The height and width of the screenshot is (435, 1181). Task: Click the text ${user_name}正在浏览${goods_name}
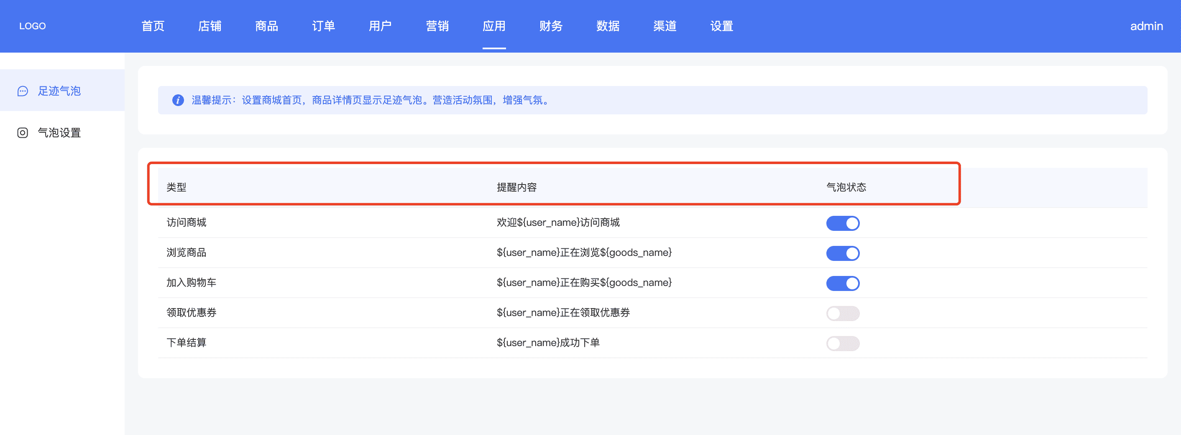[x=584, y=253]
